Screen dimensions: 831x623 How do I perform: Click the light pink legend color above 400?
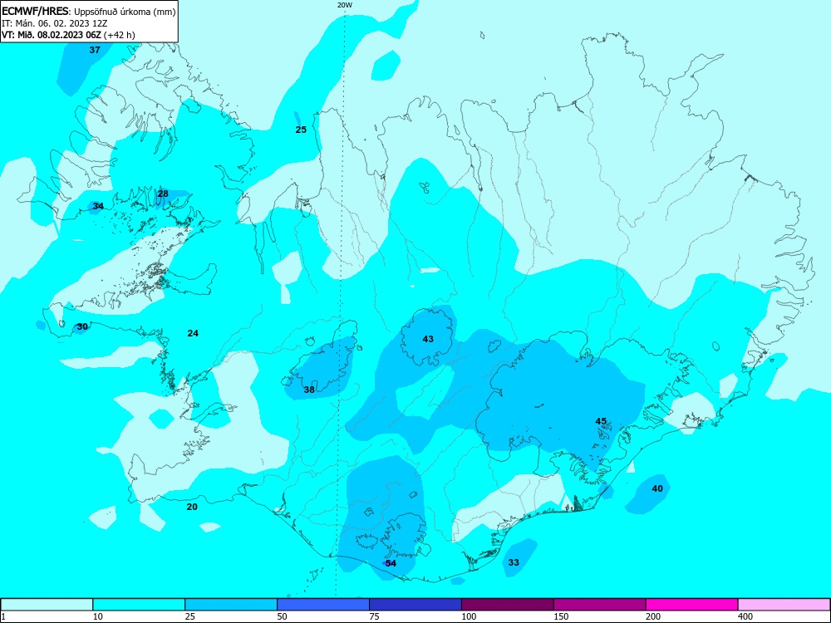click(x=784, y=605)
